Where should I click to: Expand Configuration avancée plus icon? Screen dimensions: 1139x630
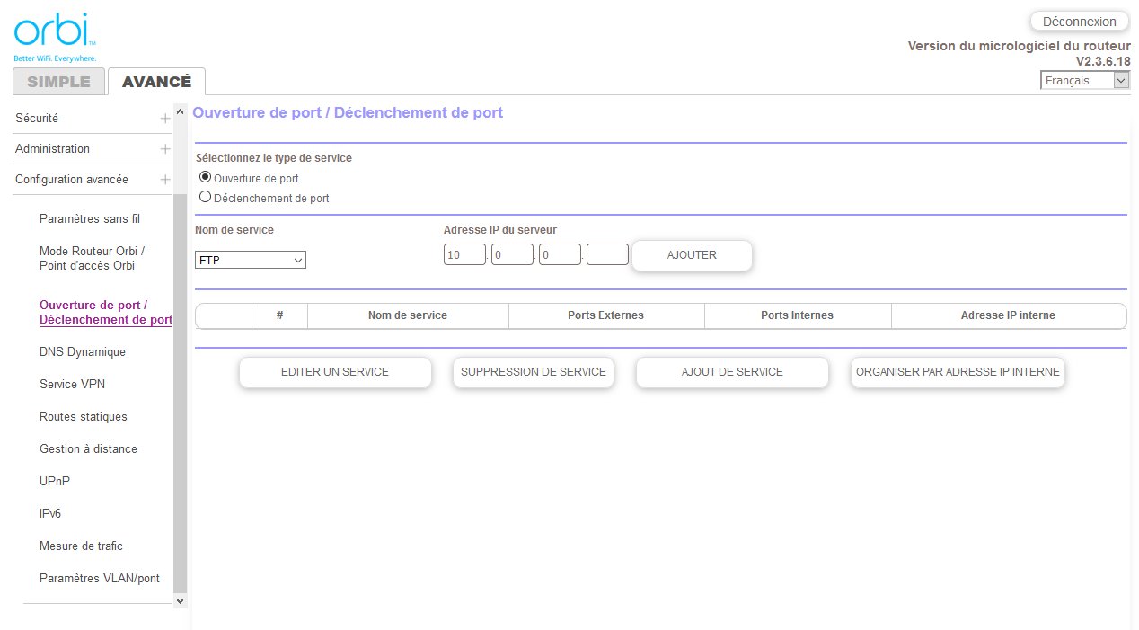(165, 180)
